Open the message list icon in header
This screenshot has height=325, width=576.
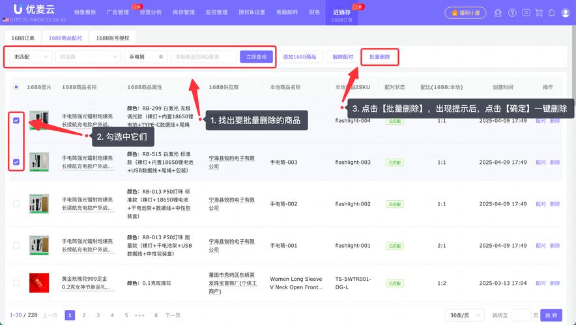[526, 13]
